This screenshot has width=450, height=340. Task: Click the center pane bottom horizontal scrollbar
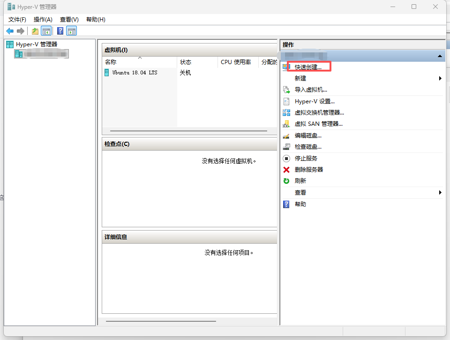pyautogui.click(x=161, y=321)
